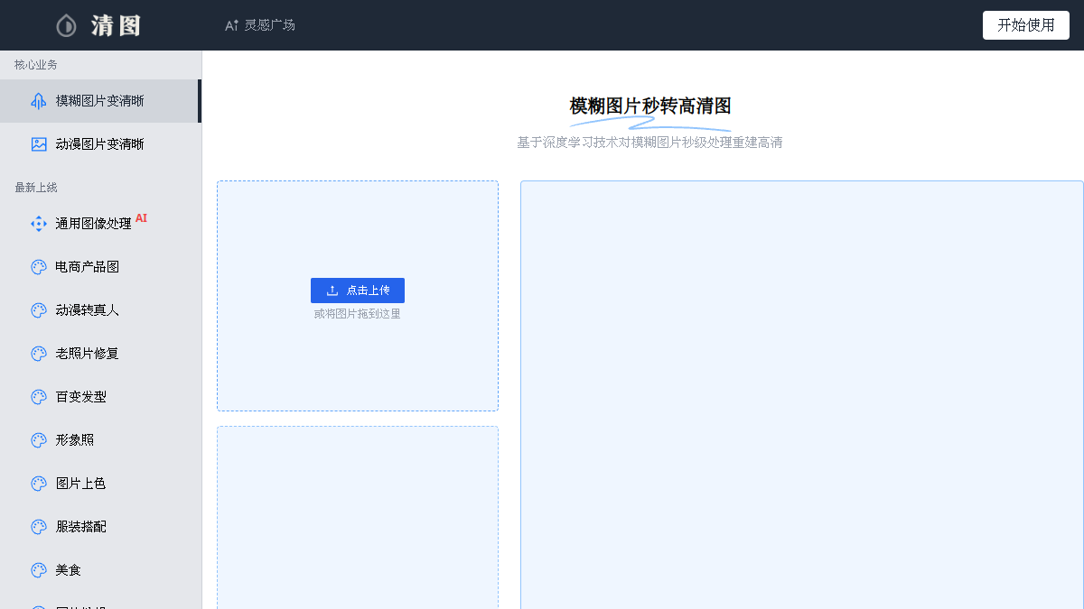Choose 美食 in the sidebar
The width and height of the screenshot is (1084, 609).
(99, 570)
